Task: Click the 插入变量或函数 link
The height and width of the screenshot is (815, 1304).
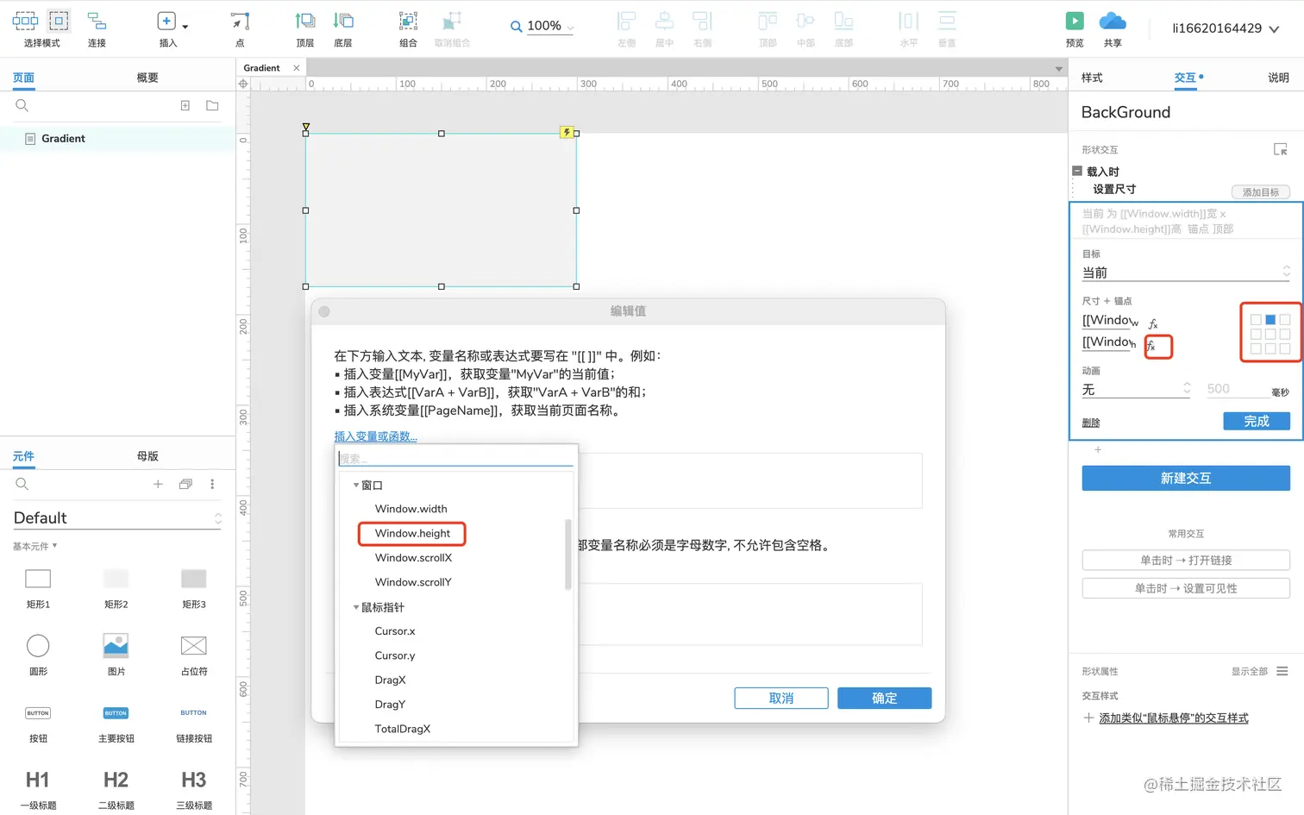Action: (376, 436)
